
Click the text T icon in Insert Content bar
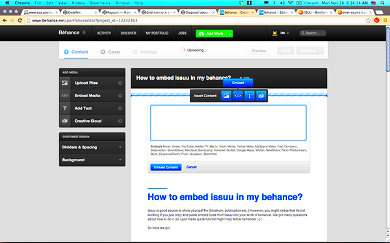pos(250,96)
